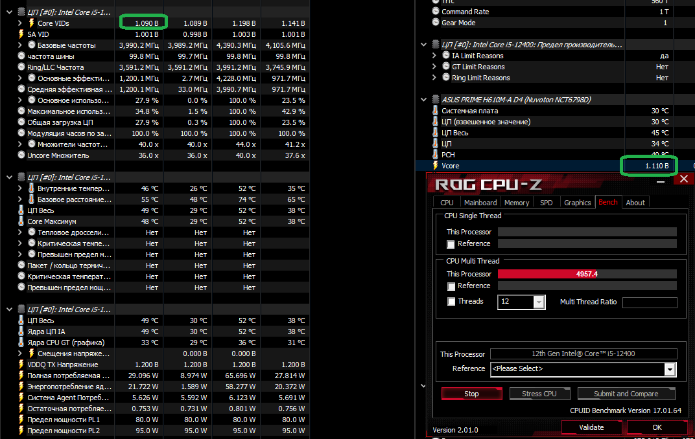Click the thermometer icon beside PCH
This screenshot has height=439, width=695.
coord(435,155)
